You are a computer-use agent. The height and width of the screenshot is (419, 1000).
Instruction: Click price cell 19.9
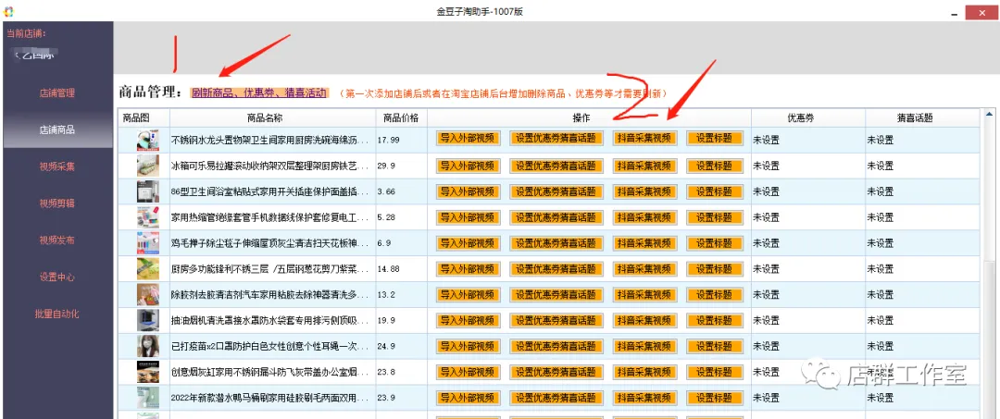coord(386,320)
